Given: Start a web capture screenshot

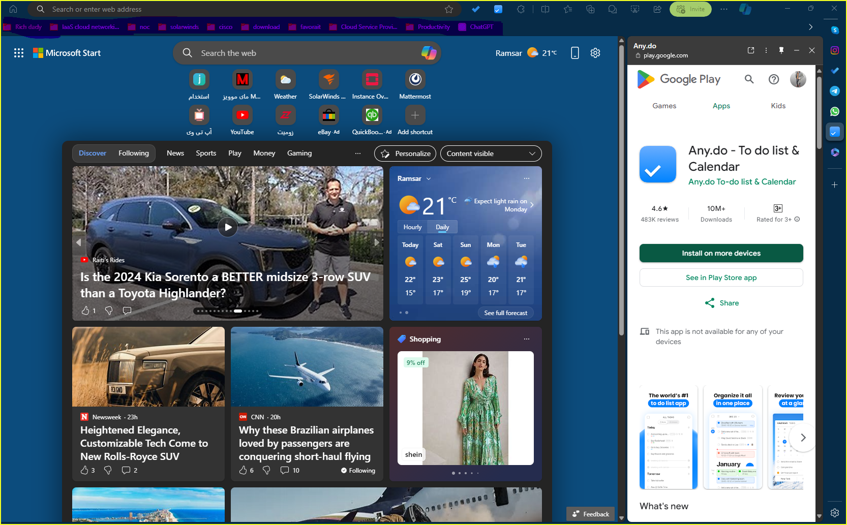Looking at the screenshot, I should [x=634, y=9].
